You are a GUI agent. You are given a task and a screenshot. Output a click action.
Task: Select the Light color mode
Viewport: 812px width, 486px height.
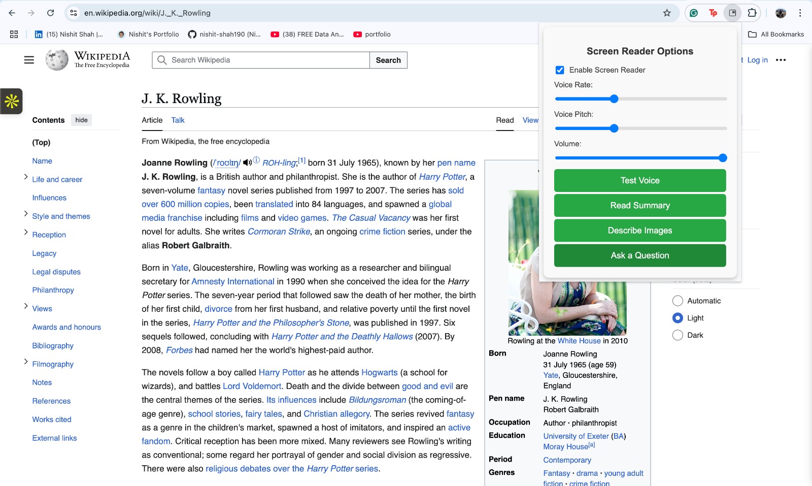[x=678, y=318]
